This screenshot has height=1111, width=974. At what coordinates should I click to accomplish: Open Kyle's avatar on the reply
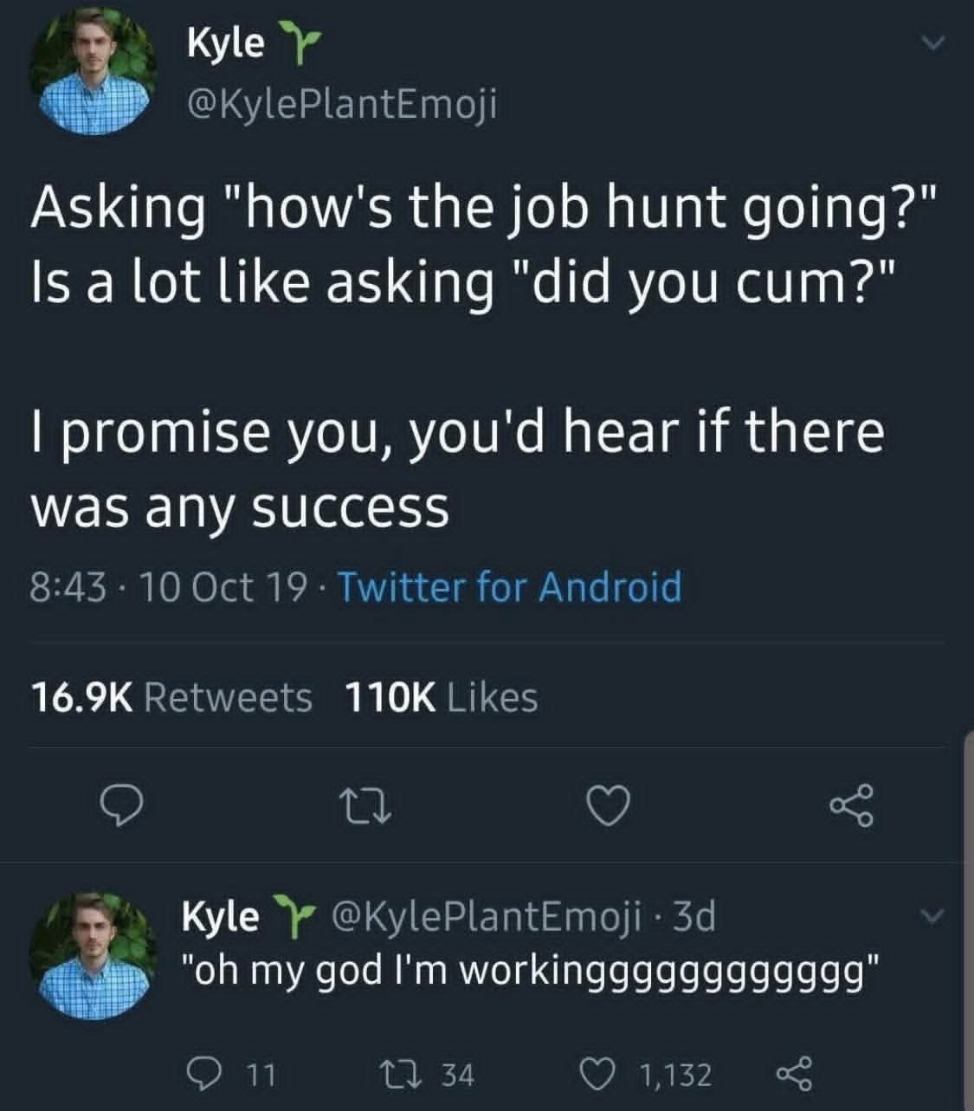click(94, 956)
